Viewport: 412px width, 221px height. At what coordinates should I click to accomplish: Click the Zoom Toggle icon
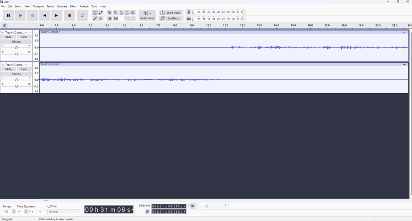(x=133, y=12)
